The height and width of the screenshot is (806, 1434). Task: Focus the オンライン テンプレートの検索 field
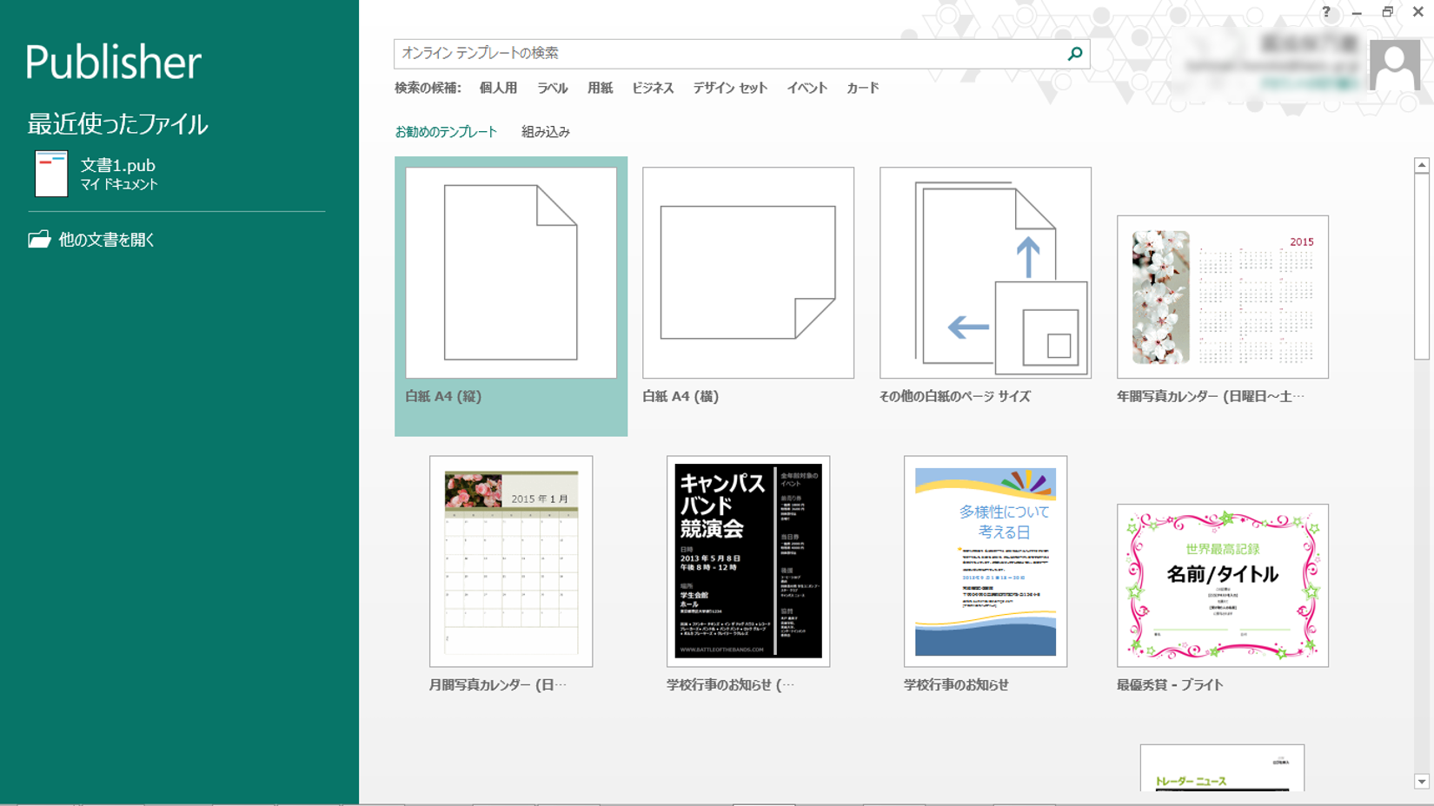pos(728,54)
